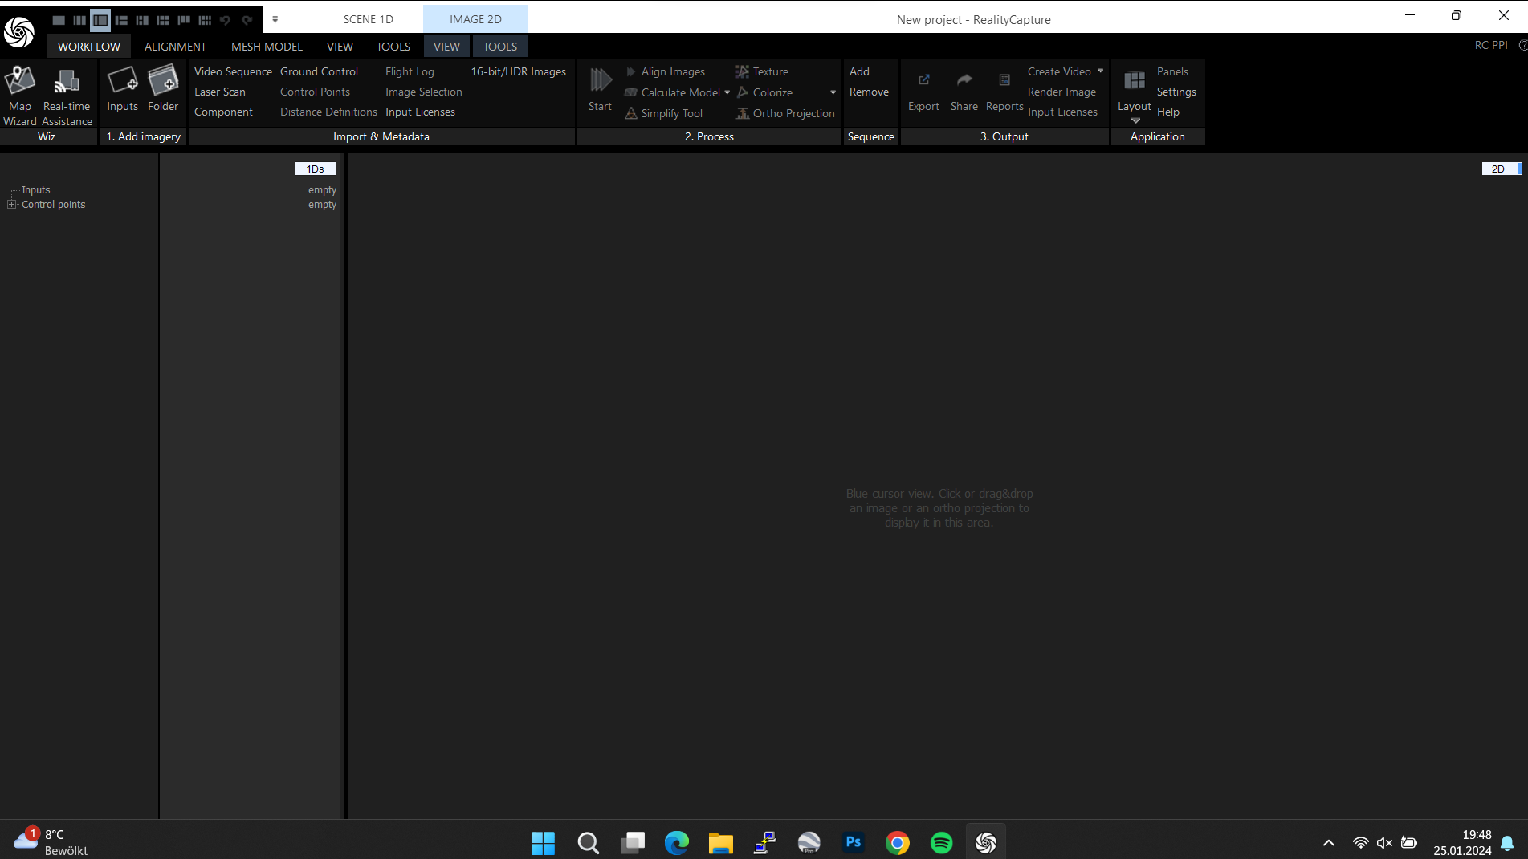Viewport: 1528px width, 859px height.
Task: Click the Redo arrow in quick access toolbar
Action: pos(247,20)
